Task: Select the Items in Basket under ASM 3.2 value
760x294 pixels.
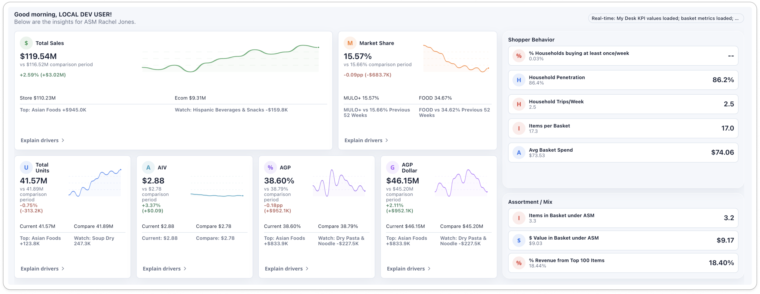Action: click(728, 218)
